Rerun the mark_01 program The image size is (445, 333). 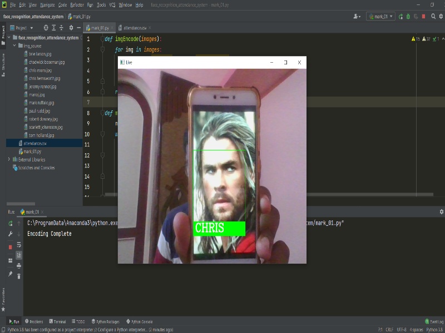click(x=10, y=224)
